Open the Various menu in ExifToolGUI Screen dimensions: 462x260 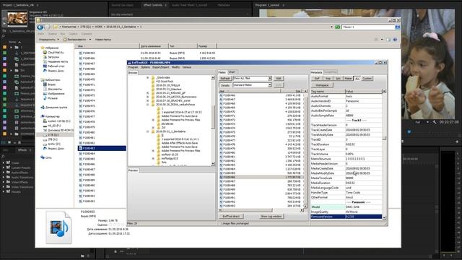pyautogui.click(x=186, y=67)
